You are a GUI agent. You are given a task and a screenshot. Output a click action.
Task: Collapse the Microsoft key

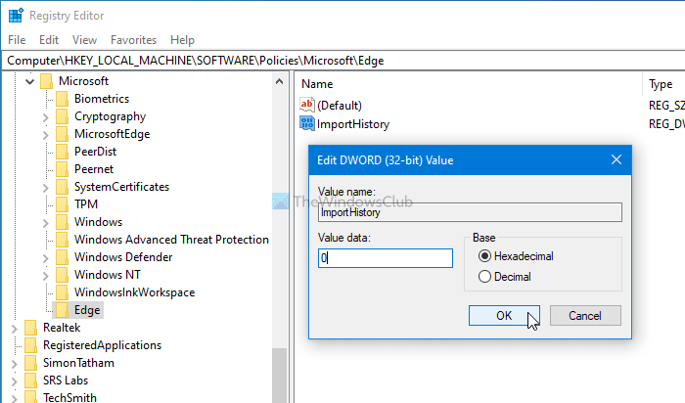tap(29, 81)
